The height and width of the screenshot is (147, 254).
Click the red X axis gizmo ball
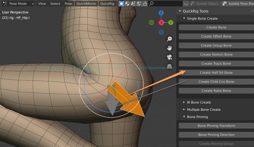[161, 23]
